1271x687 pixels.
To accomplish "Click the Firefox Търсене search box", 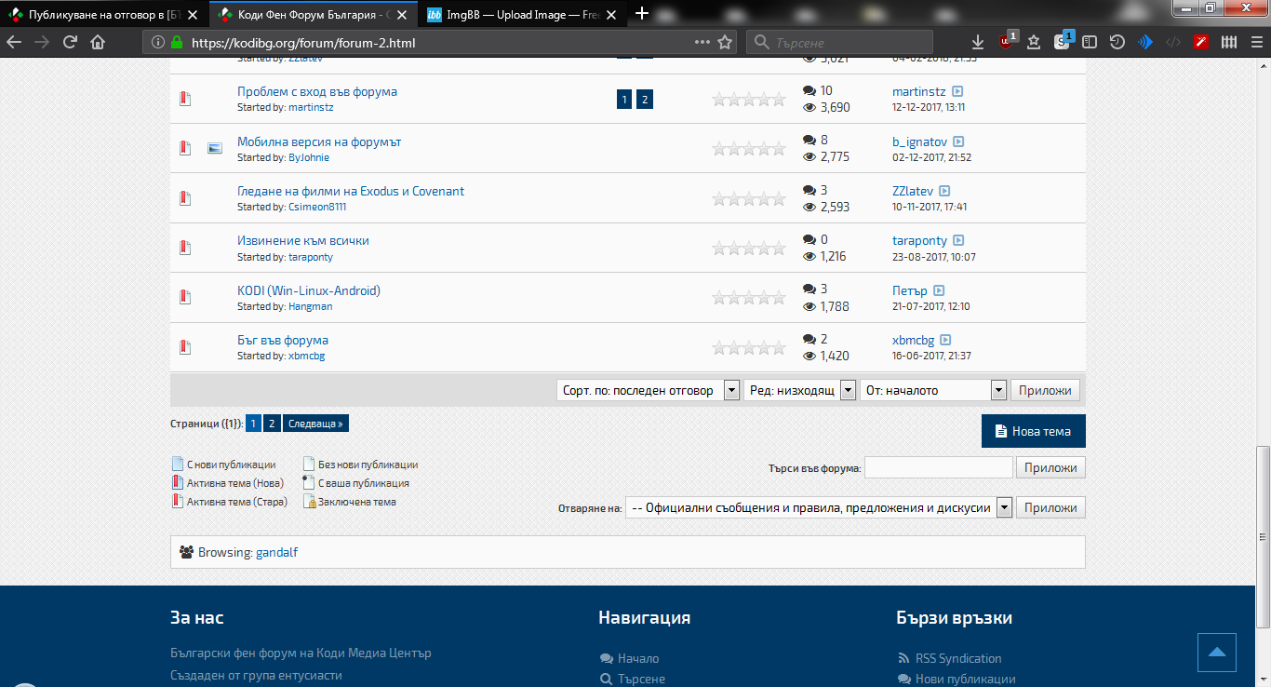I will (840, 42).
